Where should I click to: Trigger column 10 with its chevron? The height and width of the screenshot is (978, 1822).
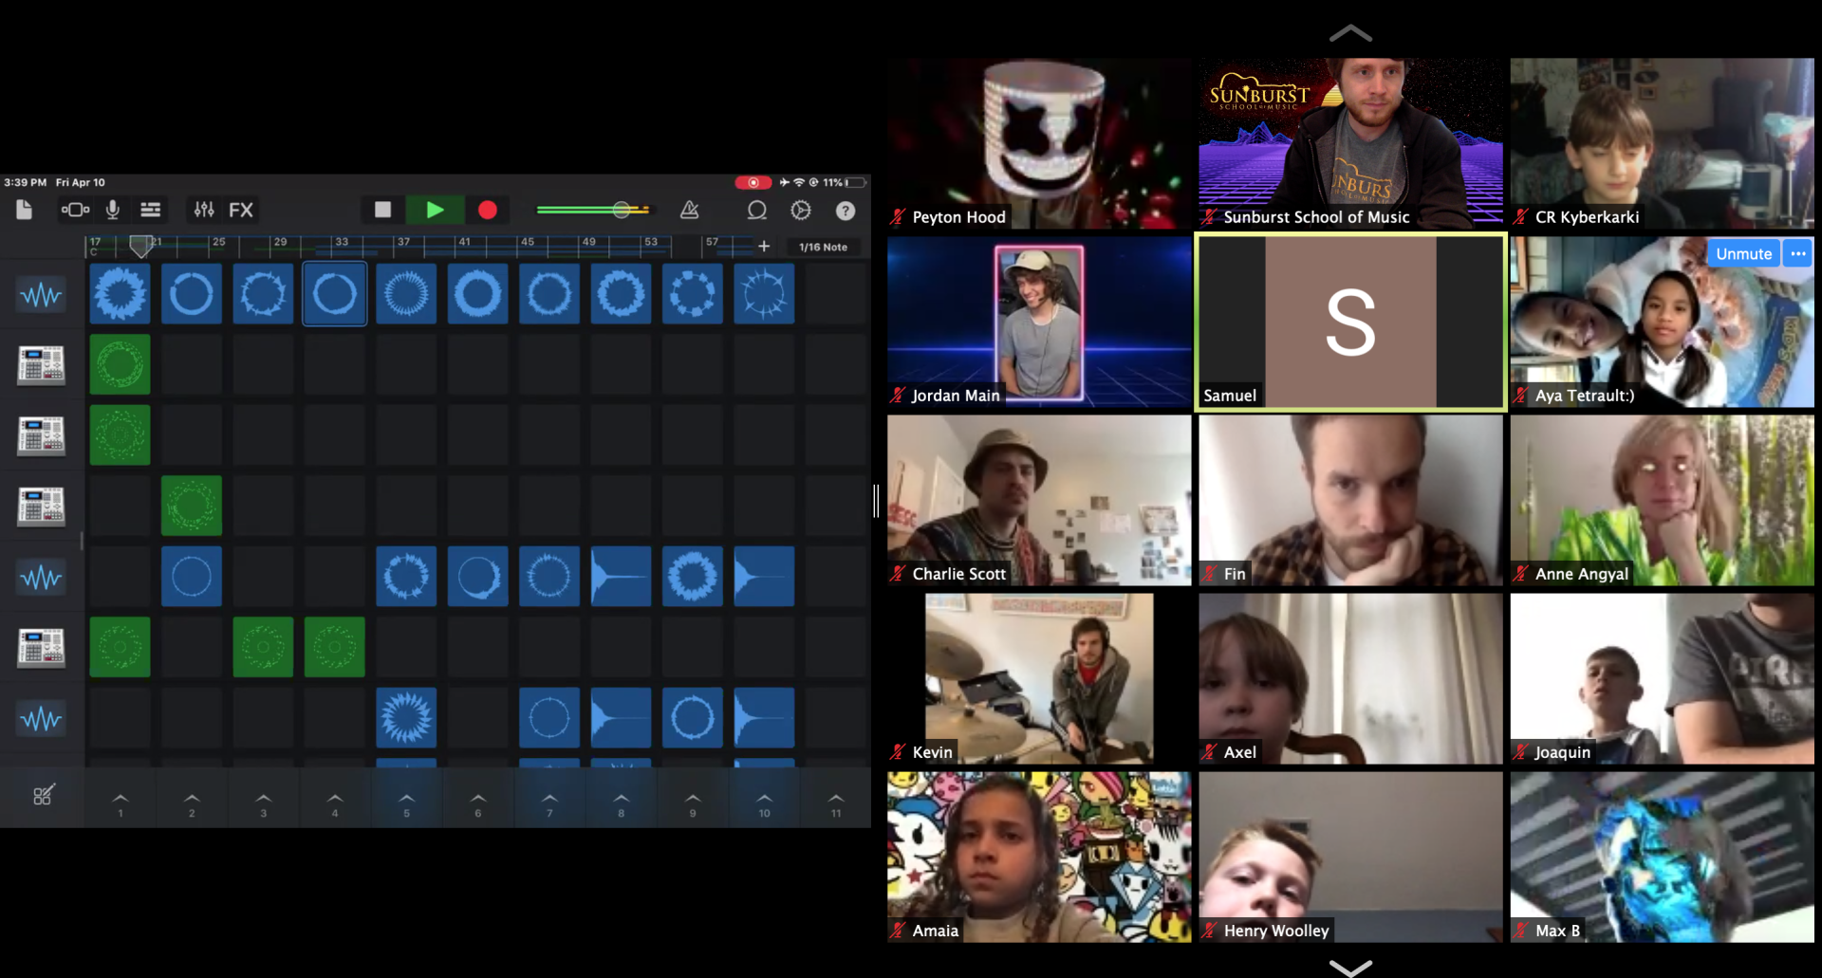coord(765,803)
